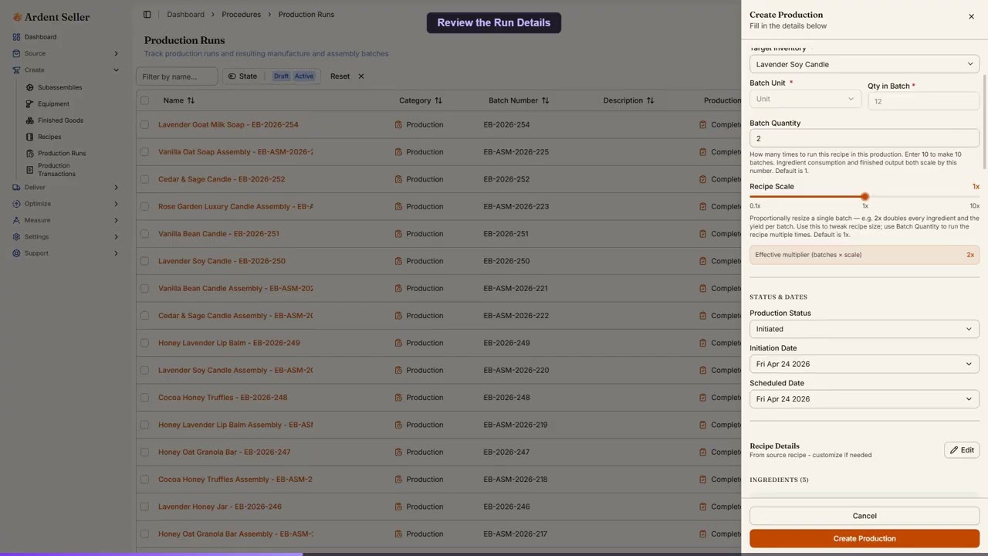Click the Support sidebar icon

[16, 253]
